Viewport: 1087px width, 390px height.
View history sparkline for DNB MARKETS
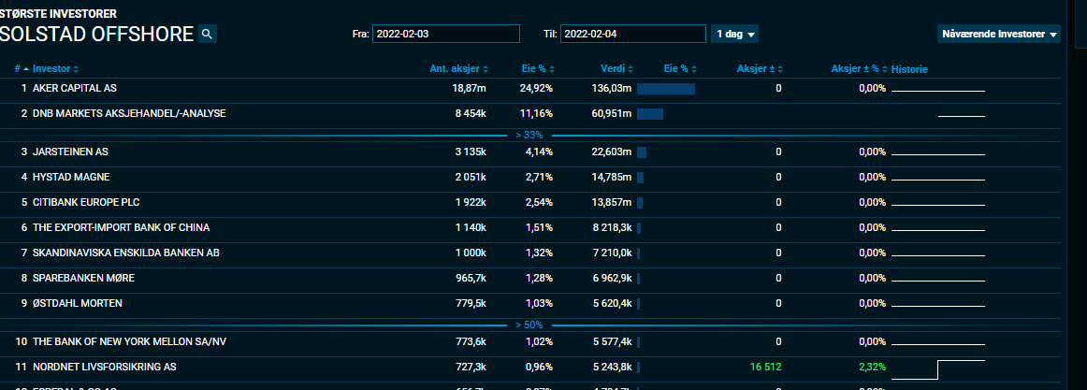[961, 116]
